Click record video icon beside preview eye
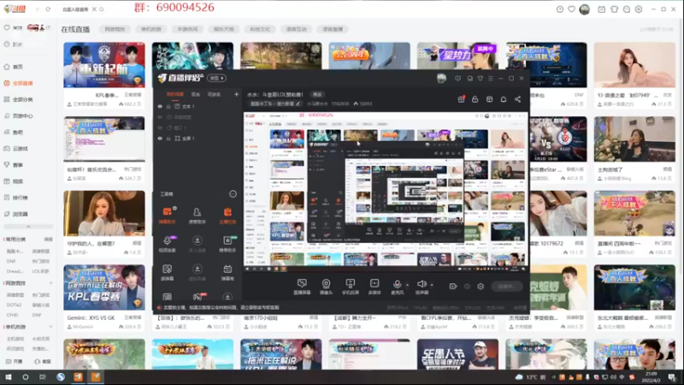Image resolution: width=684 pixels, height=385 pixels. (x=453, y=287)
